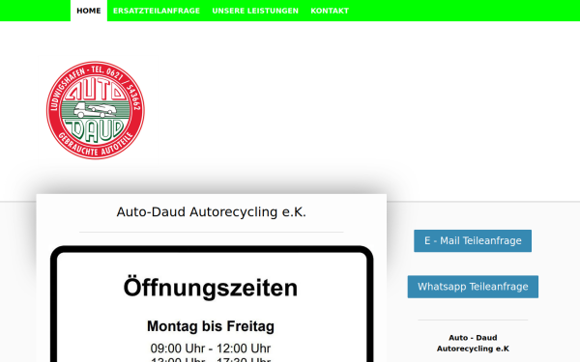Click the Montag bis Freitag text
This screenshot has height=362, width=580.
211,326
